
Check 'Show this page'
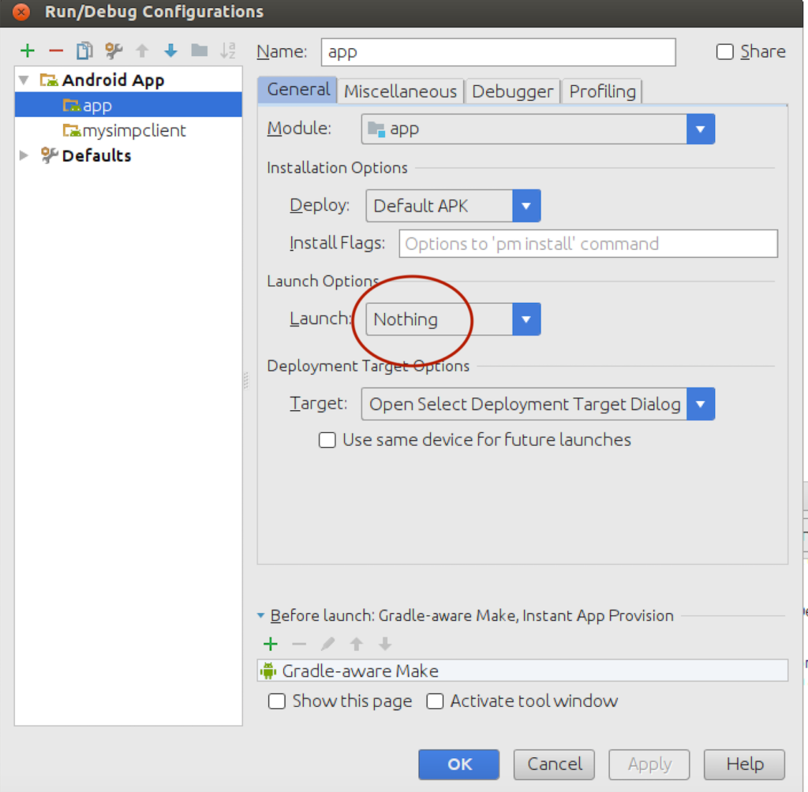[277, 700]
